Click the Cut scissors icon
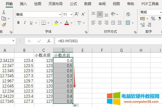 4,12
